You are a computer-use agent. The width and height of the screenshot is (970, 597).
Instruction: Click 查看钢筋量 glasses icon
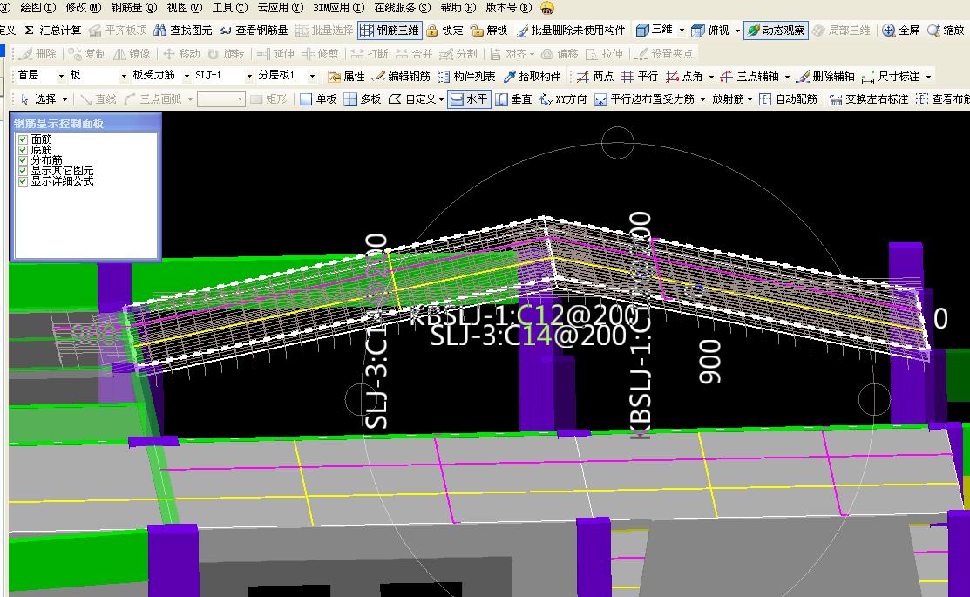click(x=225, y=31)
